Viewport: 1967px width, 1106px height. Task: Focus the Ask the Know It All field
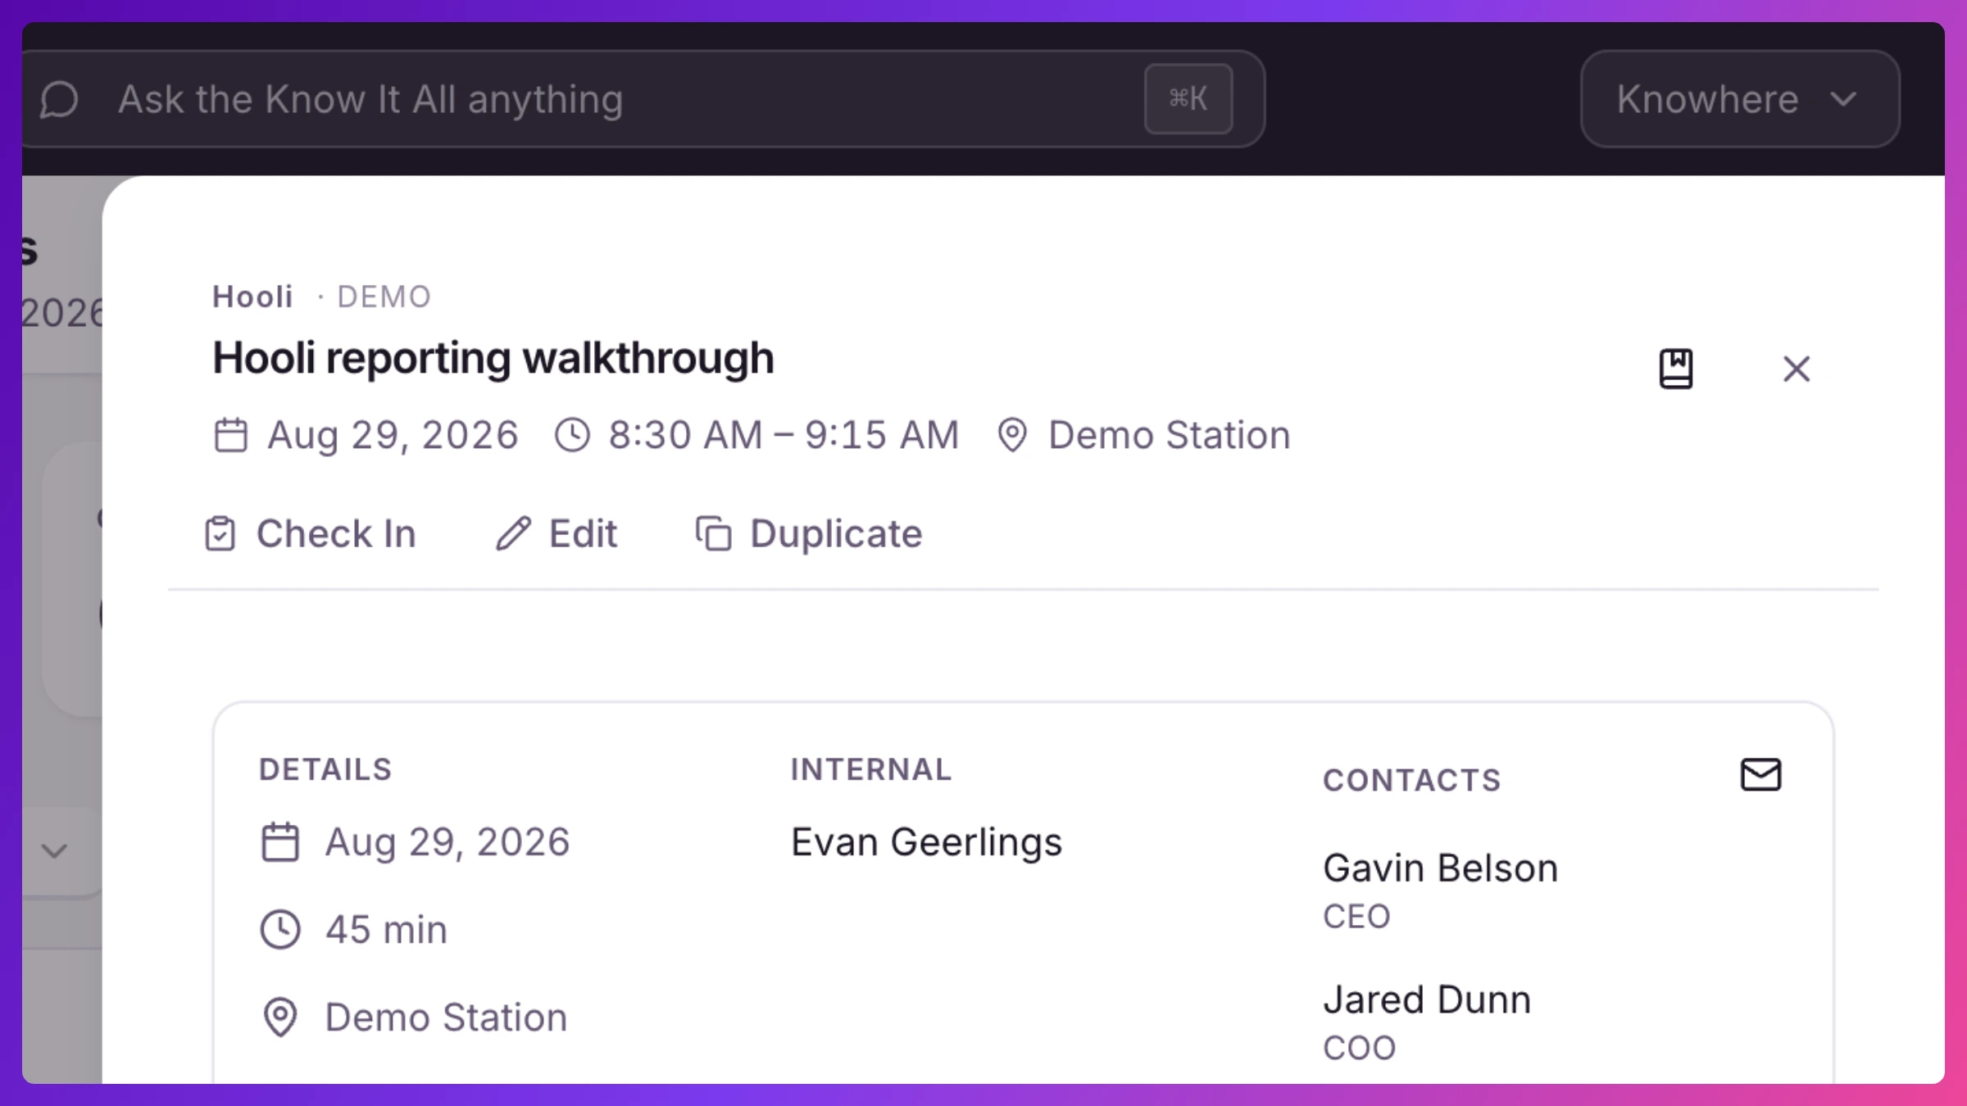point(643,99)
